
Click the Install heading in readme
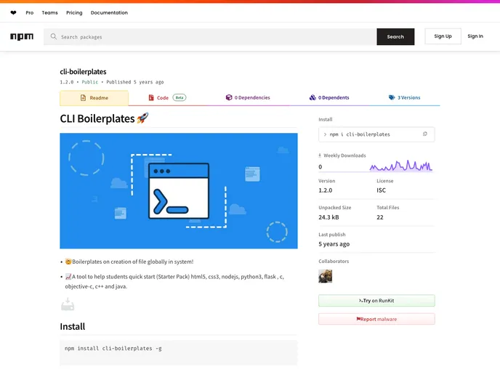(x=73, y=326)
